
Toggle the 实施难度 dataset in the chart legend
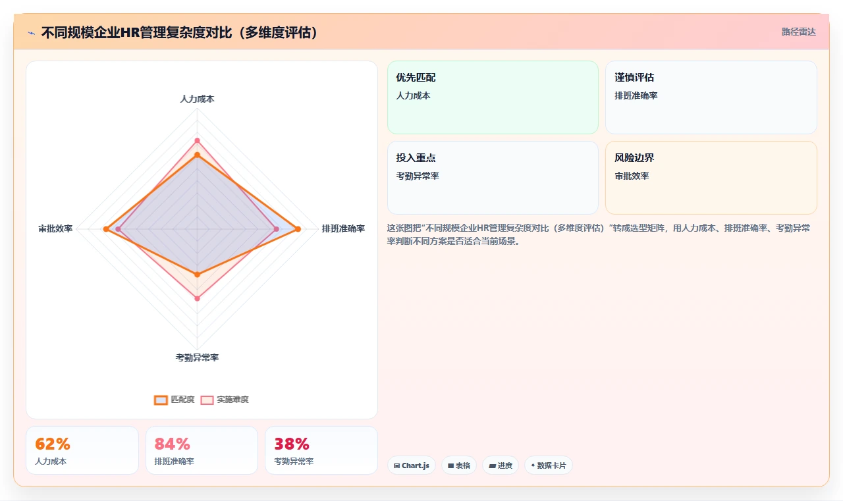225,400
